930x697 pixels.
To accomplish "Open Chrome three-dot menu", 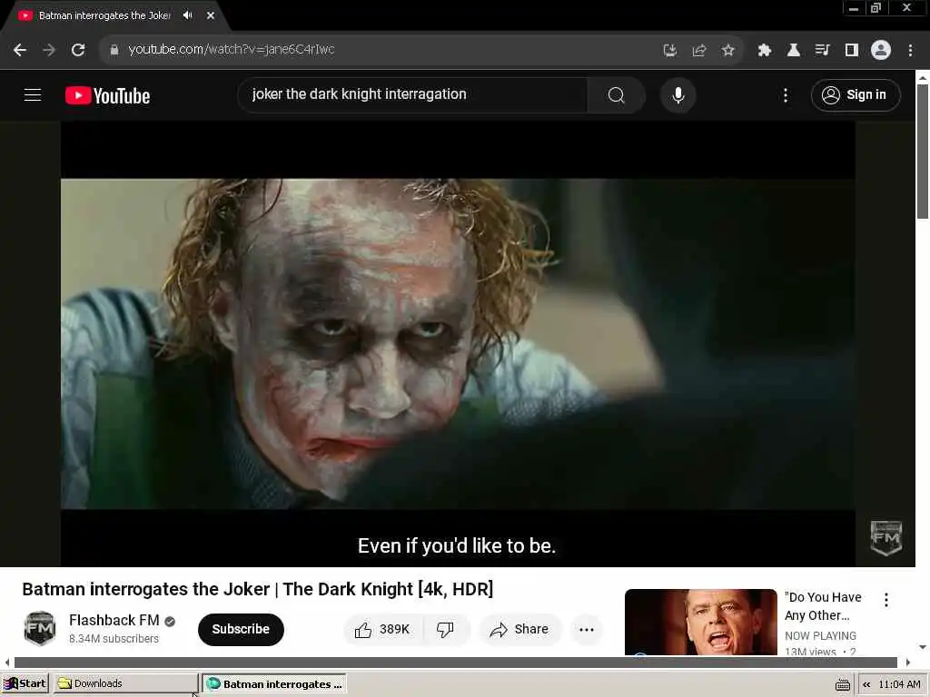I will tap(910, 51).
